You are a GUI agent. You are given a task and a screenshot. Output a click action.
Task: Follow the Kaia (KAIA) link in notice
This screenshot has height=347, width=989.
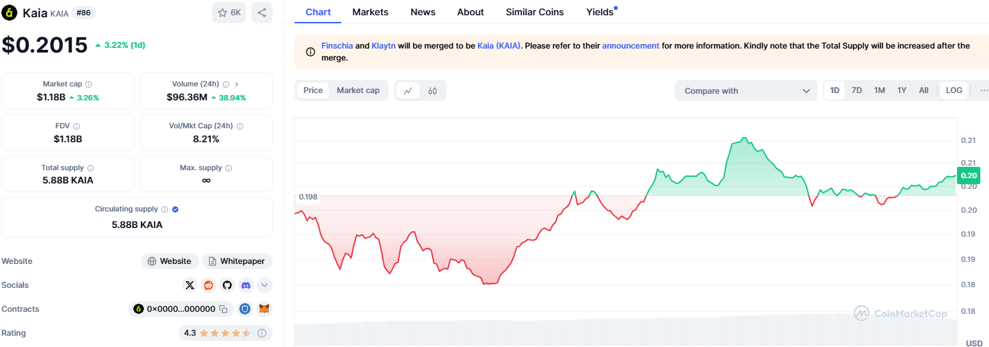coord(500,46)
